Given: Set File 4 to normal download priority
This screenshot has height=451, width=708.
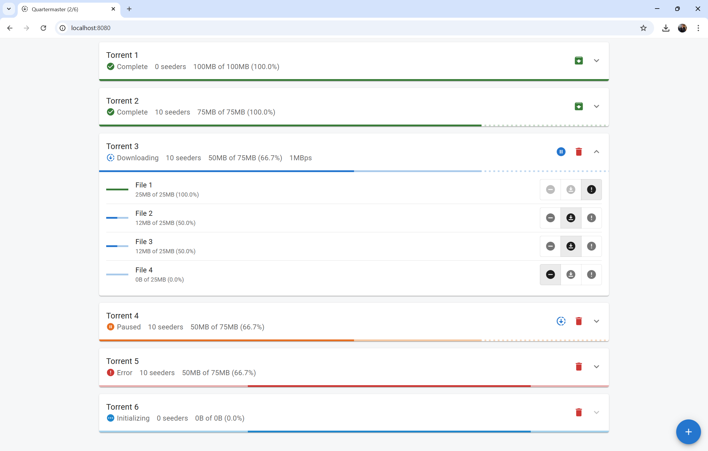Looking at the screenshot, I should point(571,274).
